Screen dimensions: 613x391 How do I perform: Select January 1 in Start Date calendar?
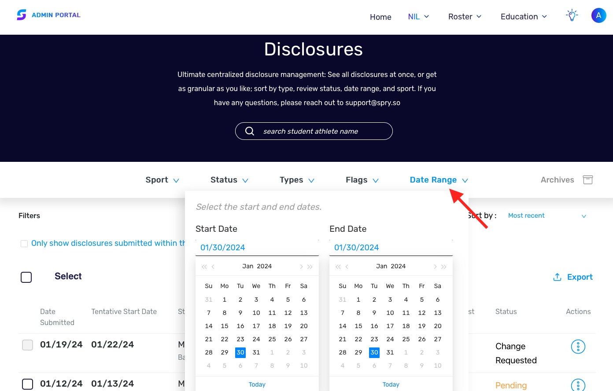(x=225, y=300)
